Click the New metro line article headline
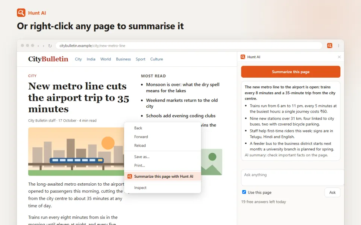The image size is (361, 225). point(79,97)
